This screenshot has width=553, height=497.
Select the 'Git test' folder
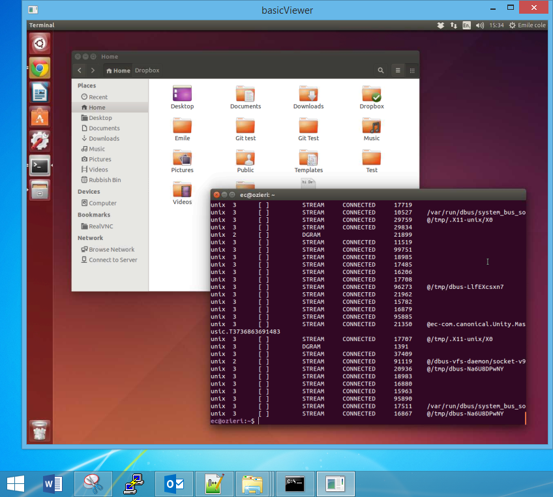[x=245, y=129]
